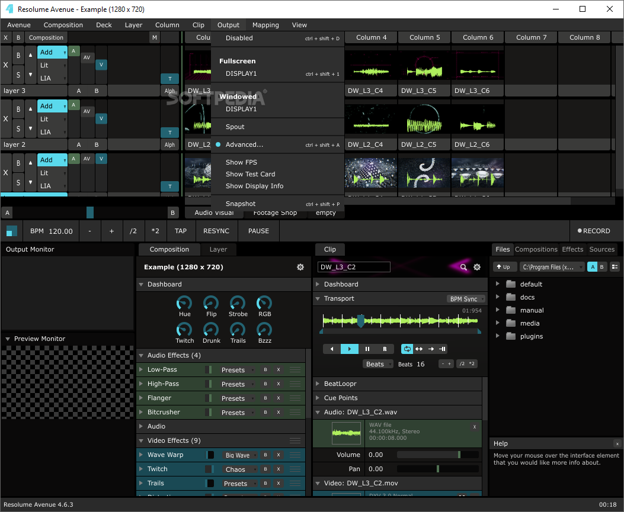Toggle bypass B on High-Pass effect
This screenshot has height=512, width=624.
(265, 384)
